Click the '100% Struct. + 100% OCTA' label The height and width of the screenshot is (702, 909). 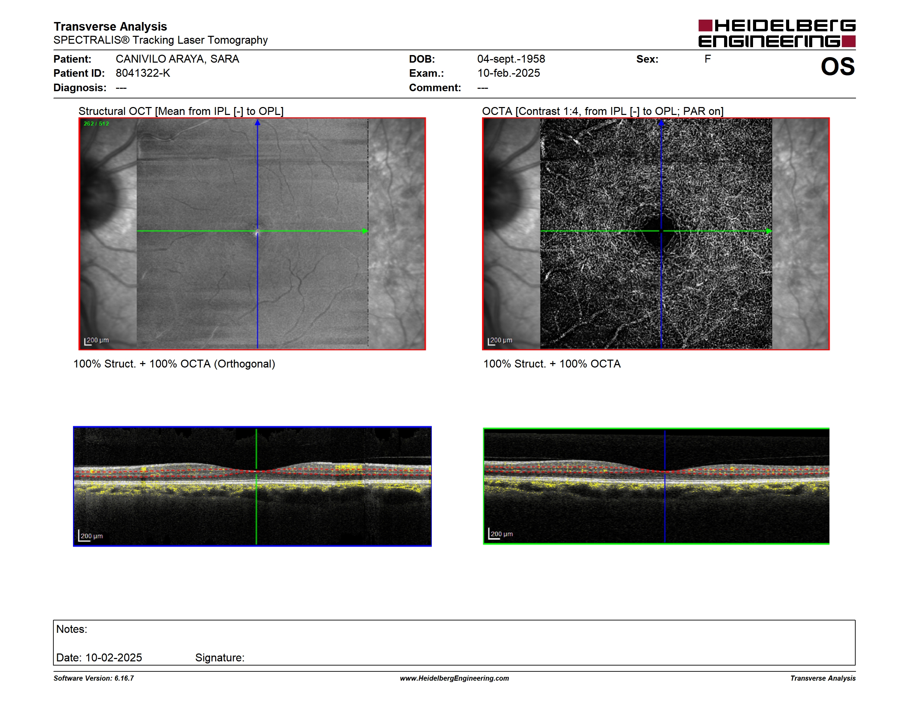[552, 364]
